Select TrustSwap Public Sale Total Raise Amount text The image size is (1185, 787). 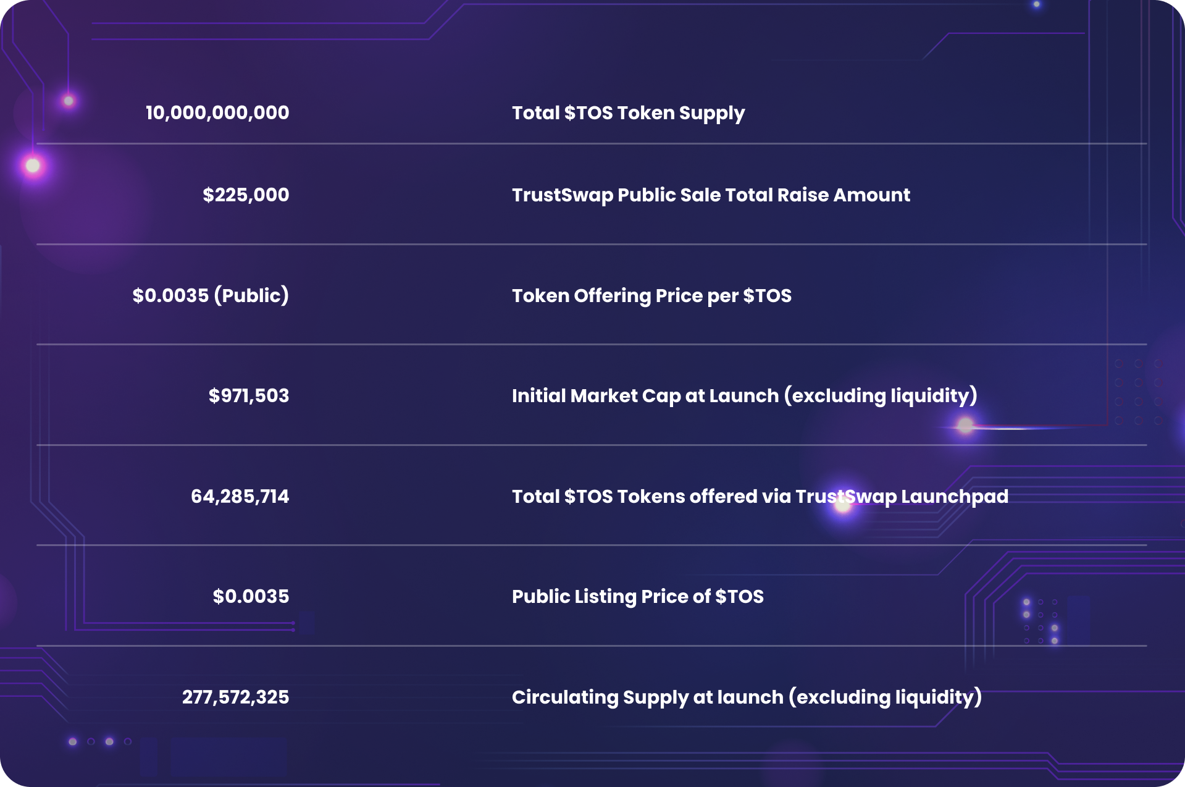[x=711, y=196]
